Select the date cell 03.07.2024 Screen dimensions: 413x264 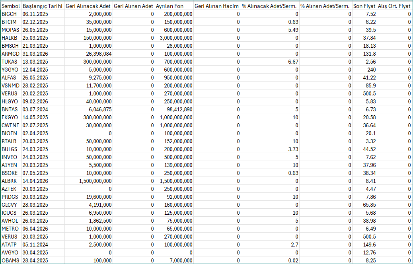click(x=43, y=109)
